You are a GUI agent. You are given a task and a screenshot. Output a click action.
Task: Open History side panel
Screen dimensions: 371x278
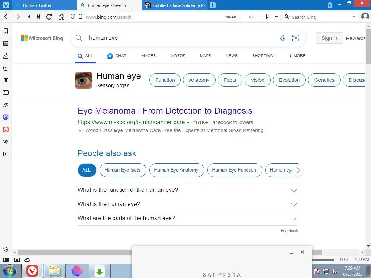[x=6, y=68]
